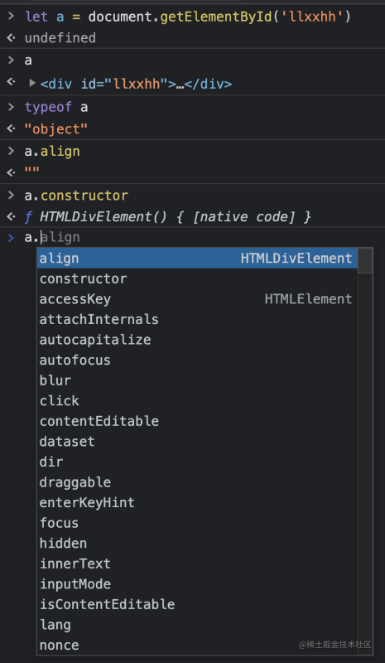
Task: Pick the 'lang' suggestion
Action: 197,625
